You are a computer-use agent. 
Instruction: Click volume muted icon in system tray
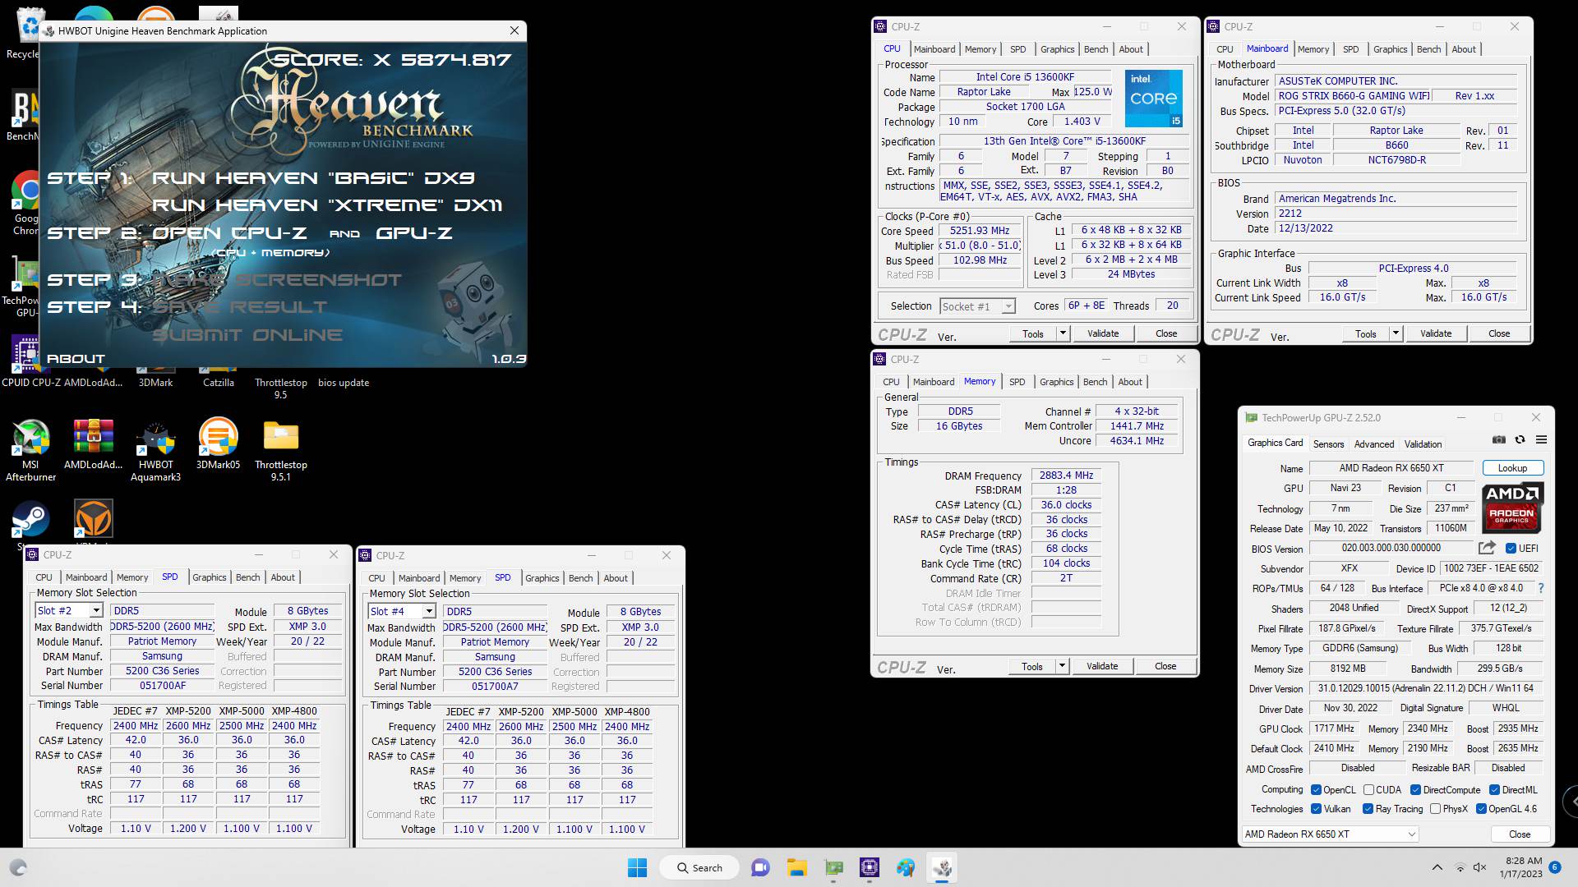coord(1480,867)
